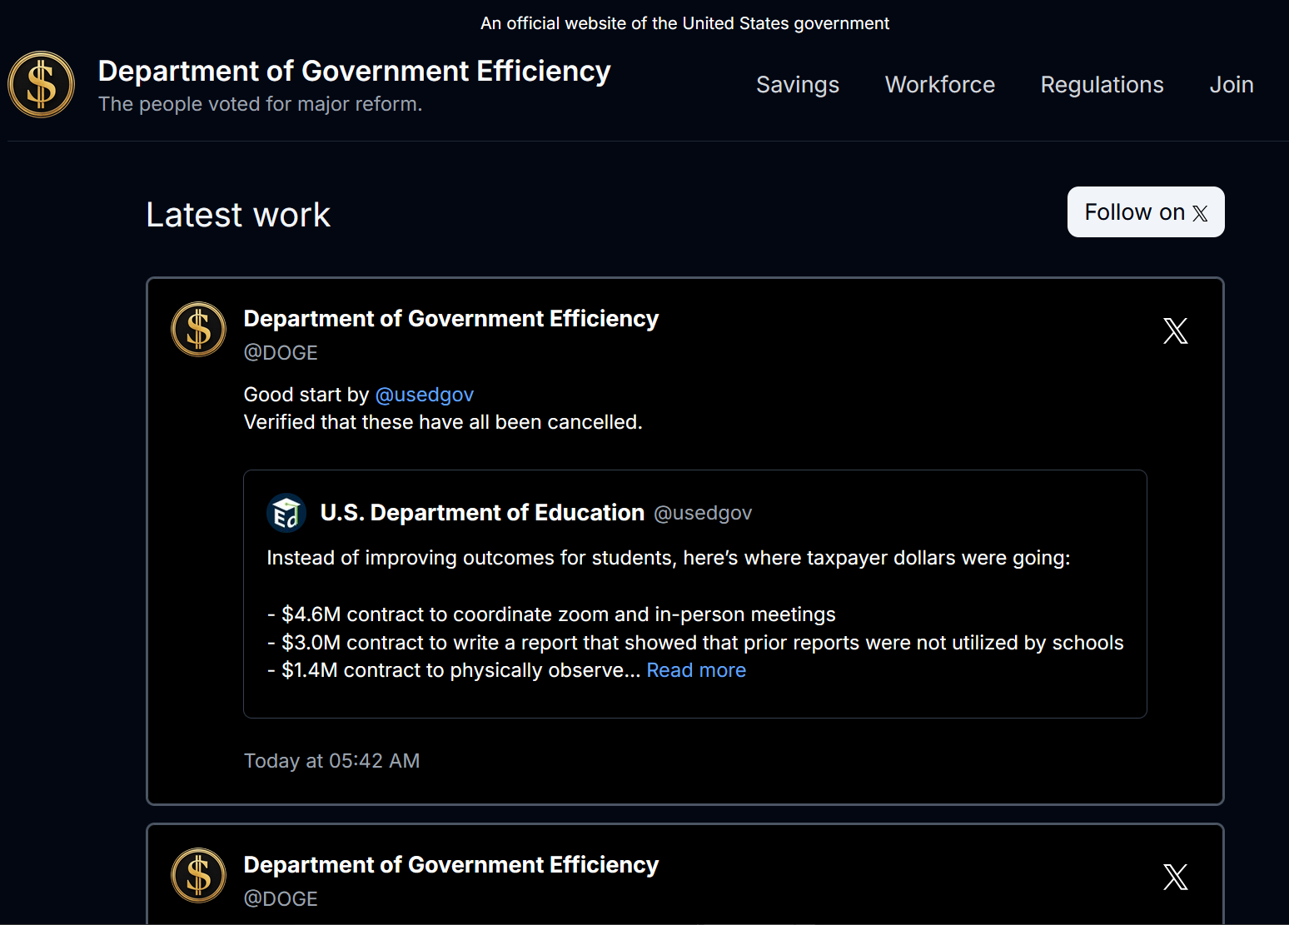Viewport: 1289px width, 925px height.
Task: Open the Join page from the navigation
Action: (x=1232, y=84)
